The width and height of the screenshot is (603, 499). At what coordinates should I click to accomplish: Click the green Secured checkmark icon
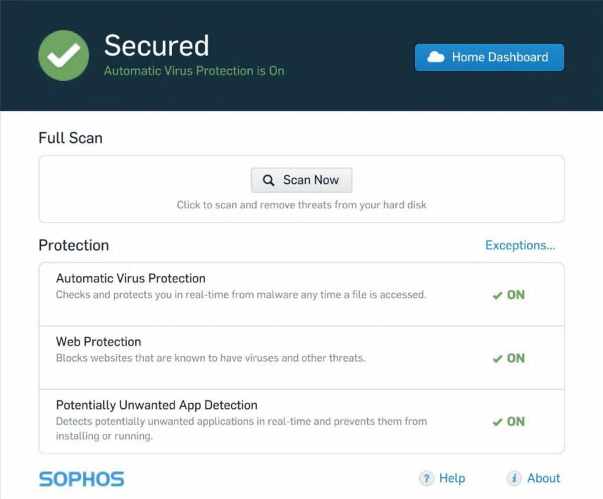64,56
